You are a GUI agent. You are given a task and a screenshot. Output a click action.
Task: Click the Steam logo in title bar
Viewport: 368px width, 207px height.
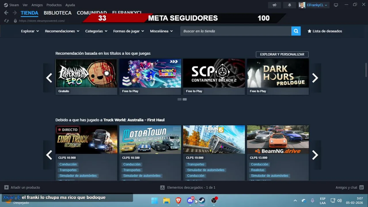pyautogui.click(x=6, y=5)
